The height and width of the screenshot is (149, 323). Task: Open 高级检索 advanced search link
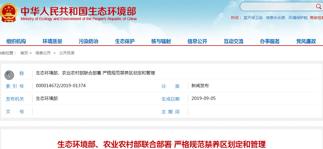click(x=316, y=18)
